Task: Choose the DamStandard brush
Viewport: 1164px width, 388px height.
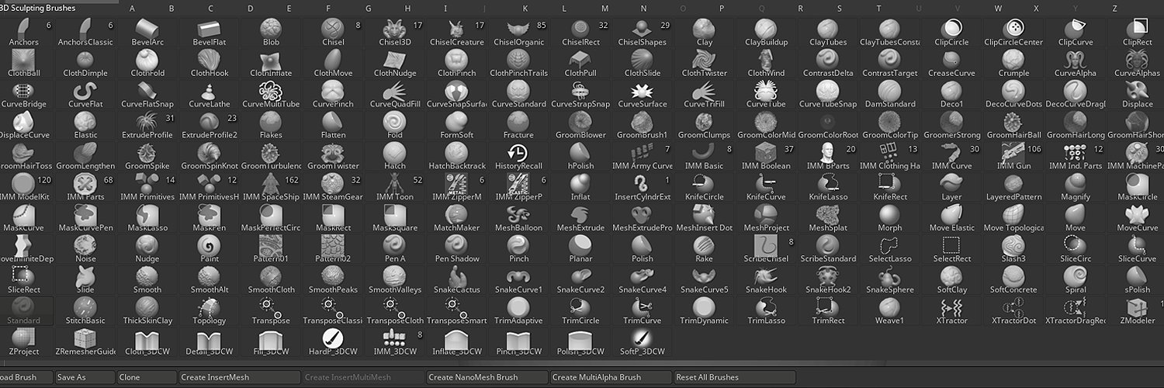Action: pos(890,95)
